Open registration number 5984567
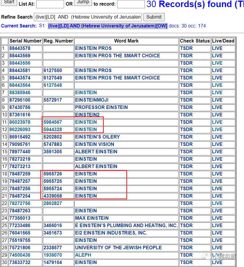244x267 pixels. tap(53, 122)
